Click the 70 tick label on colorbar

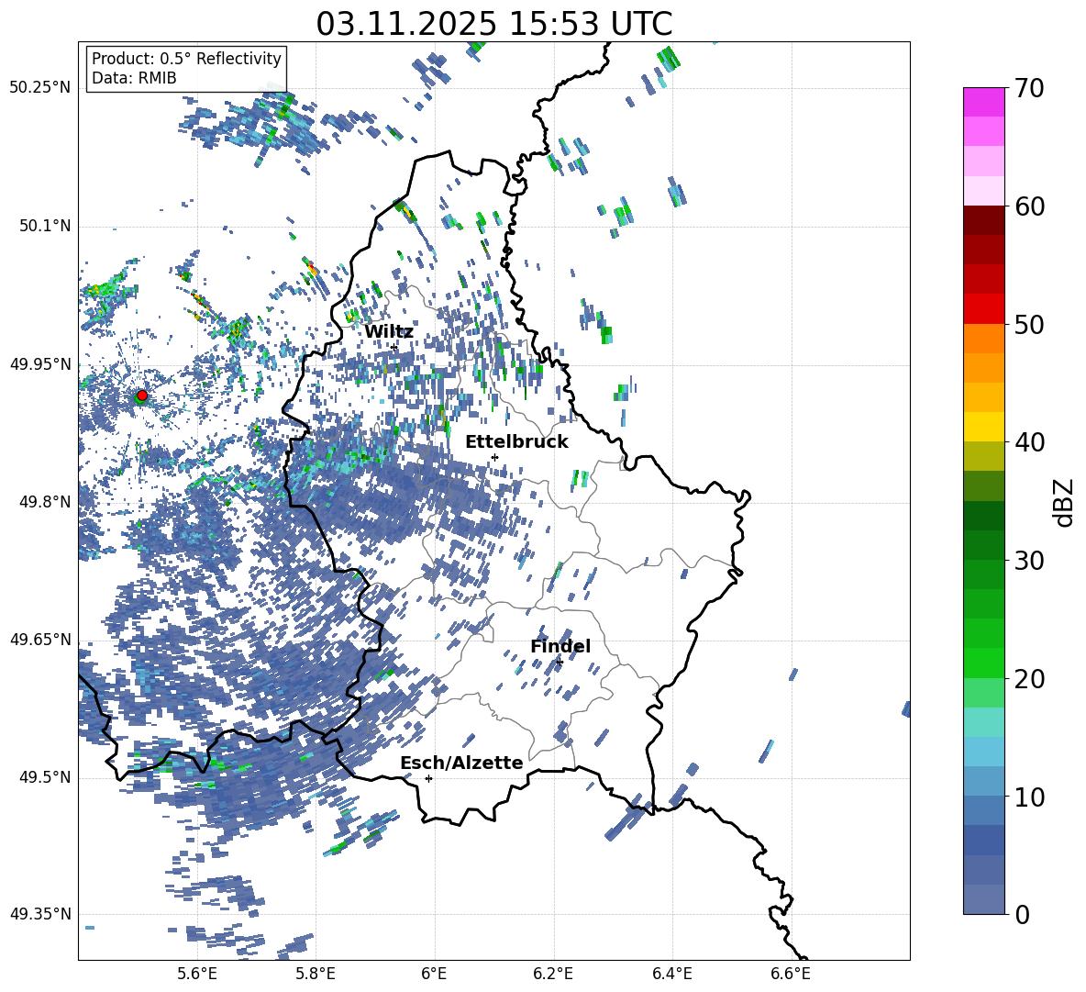(x=1031, y=89)
